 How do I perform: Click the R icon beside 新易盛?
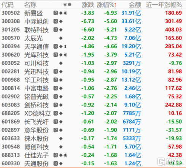[x=56, y=13]
